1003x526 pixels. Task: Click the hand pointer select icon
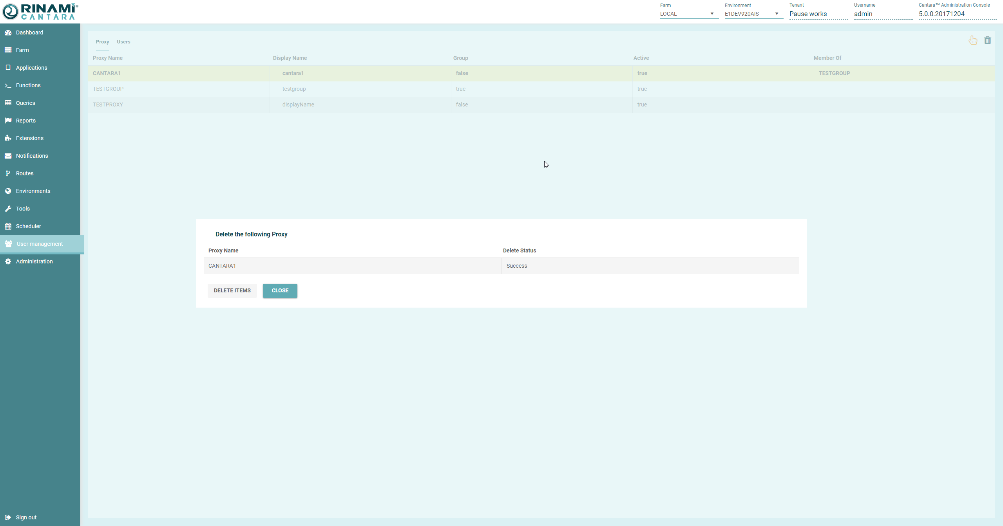(x=972, y=40)
